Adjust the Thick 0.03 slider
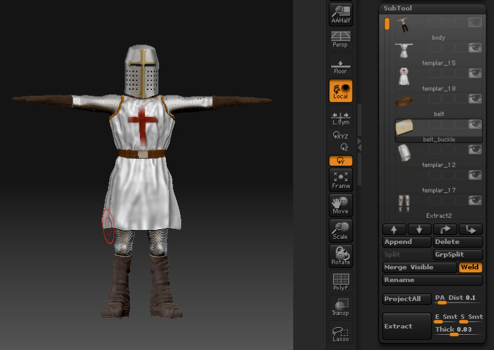 [x=458, y=331]
